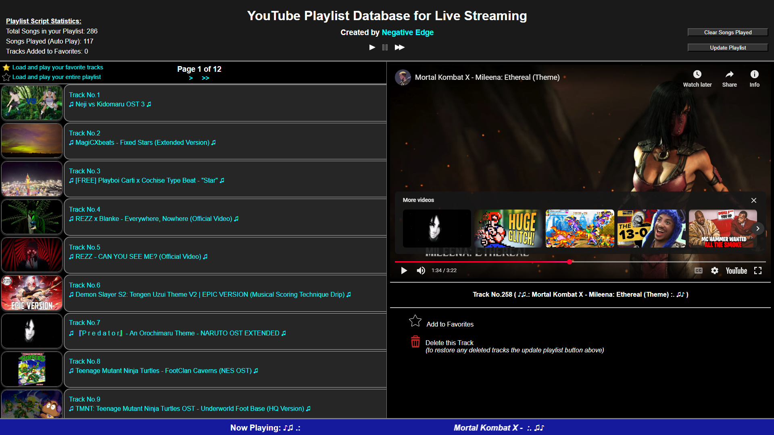Open the video Info icon

tap(754, 75)
